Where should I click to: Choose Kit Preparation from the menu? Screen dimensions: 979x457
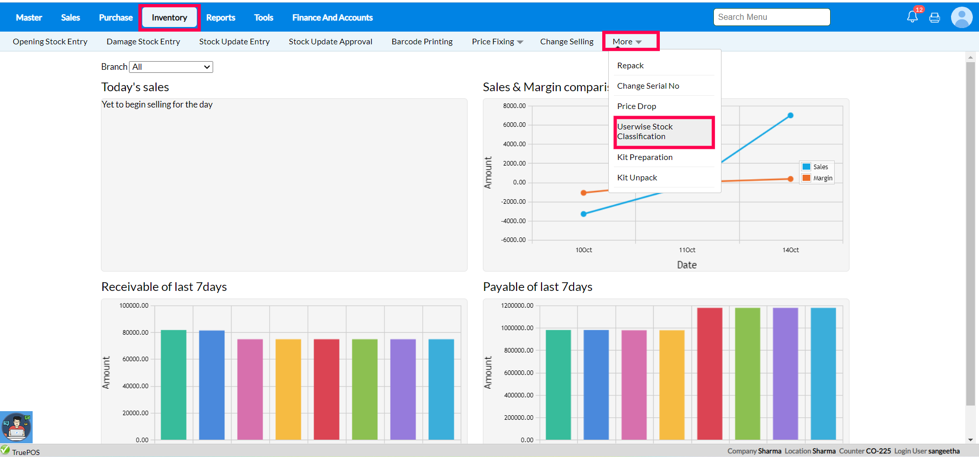pos(645,157)
